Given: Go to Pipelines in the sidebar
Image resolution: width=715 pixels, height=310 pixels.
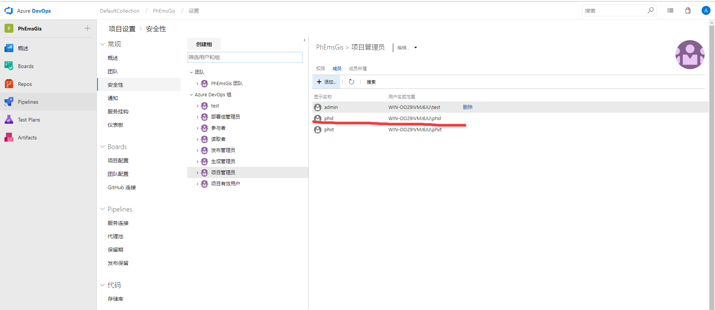Looking at the screenshot, I should pyautogui.click(x=28, y=102).
